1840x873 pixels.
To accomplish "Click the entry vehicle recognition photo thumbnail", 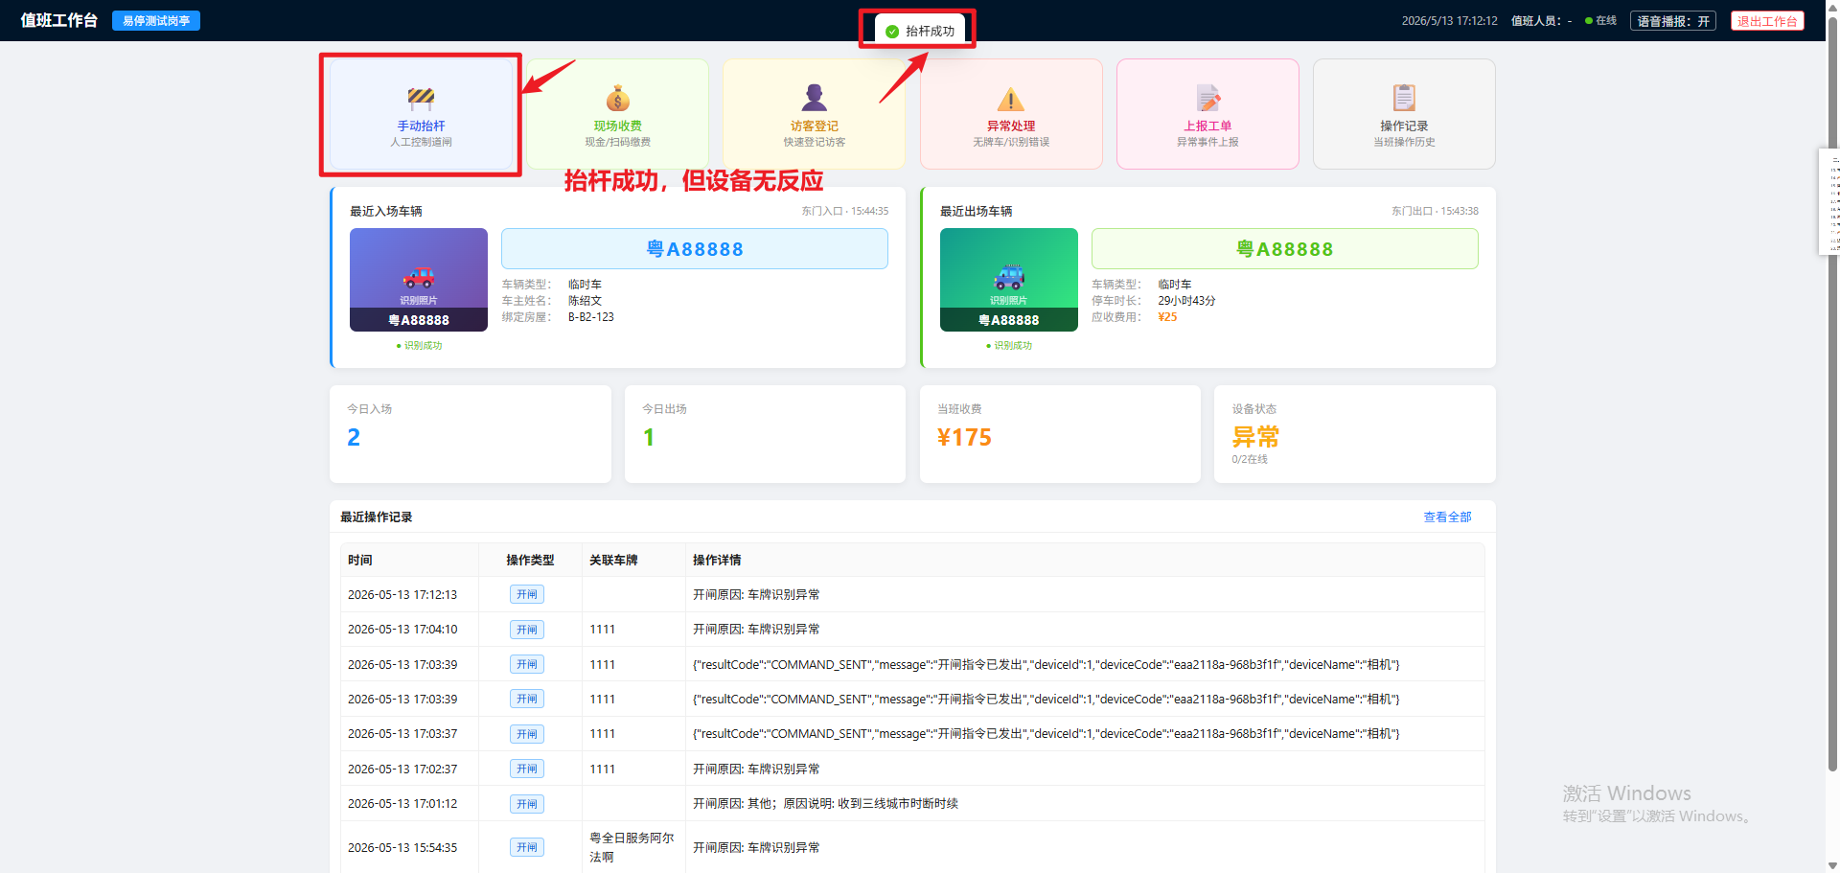I will pos(419,280).
